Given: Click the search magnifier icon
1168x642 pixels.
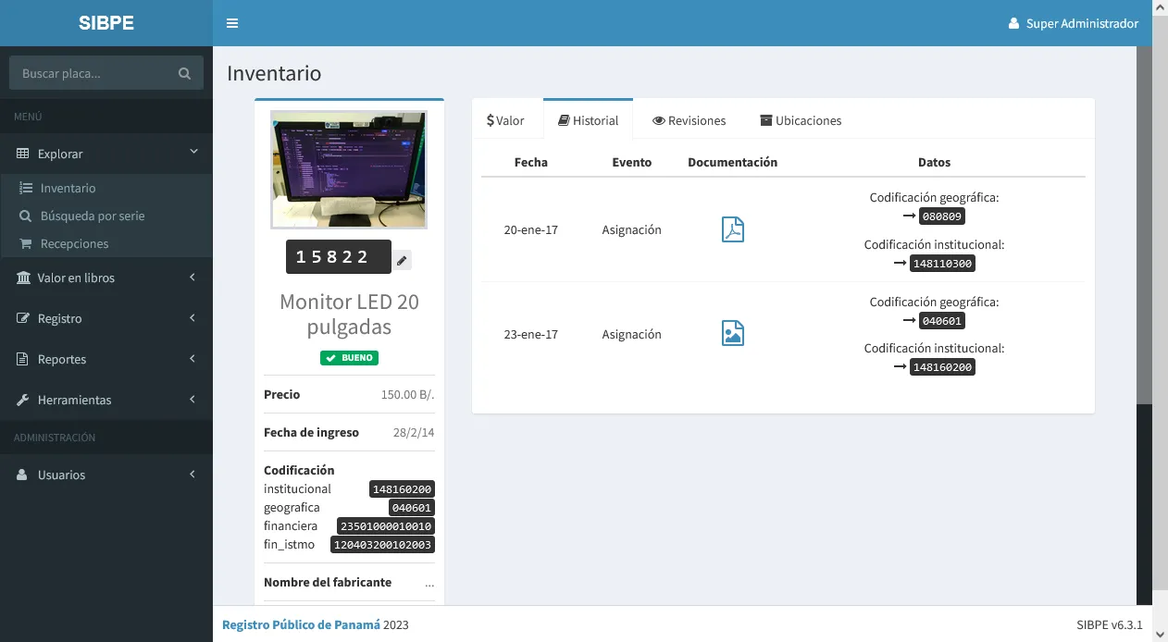Looking at the screenshot, I should 184,73.
